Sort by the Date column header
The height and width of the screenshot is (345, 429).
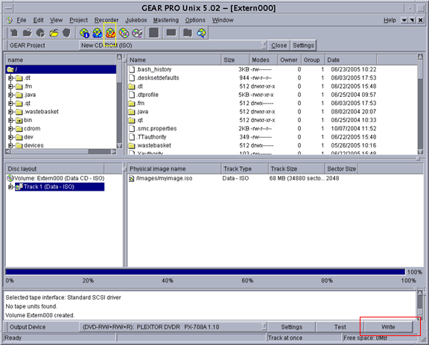point(351,60)
